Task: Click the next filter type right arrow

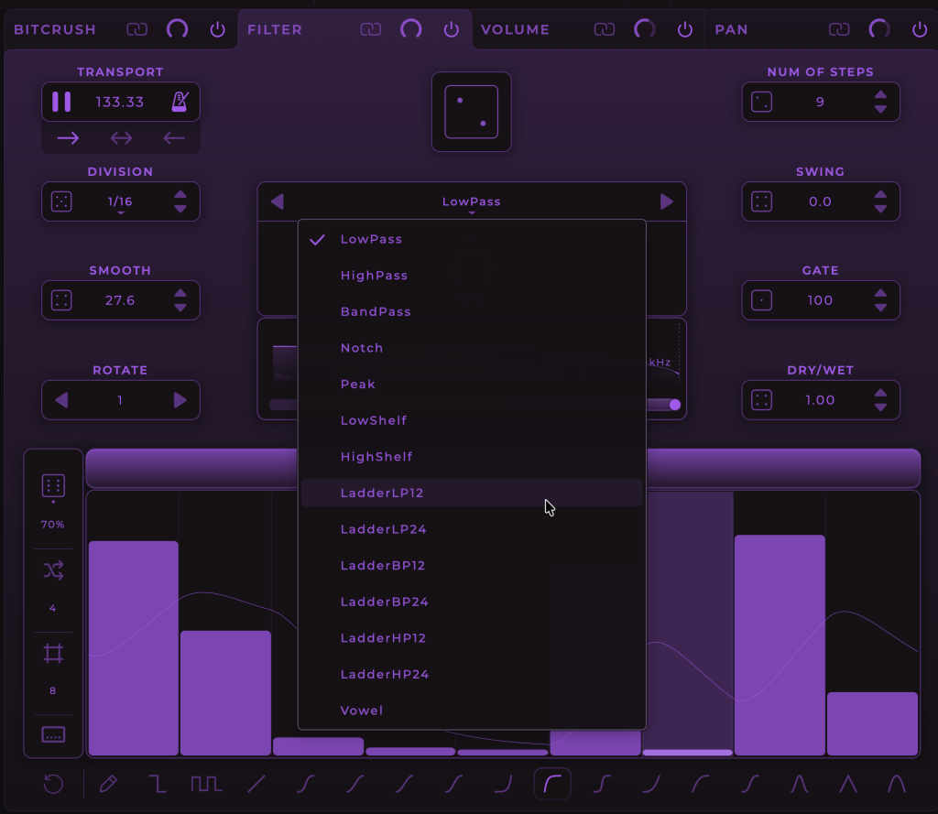Action: point(666,202)
